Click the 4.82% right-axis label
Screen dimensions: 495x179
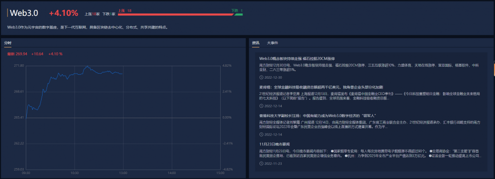(227, 66)
